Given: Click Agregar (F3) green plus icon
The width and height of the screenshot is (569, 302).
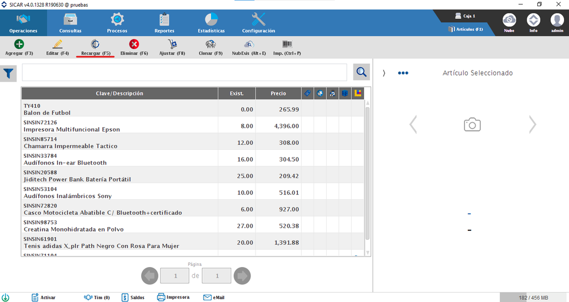Looking at the screenshot, I should point(19,44).
